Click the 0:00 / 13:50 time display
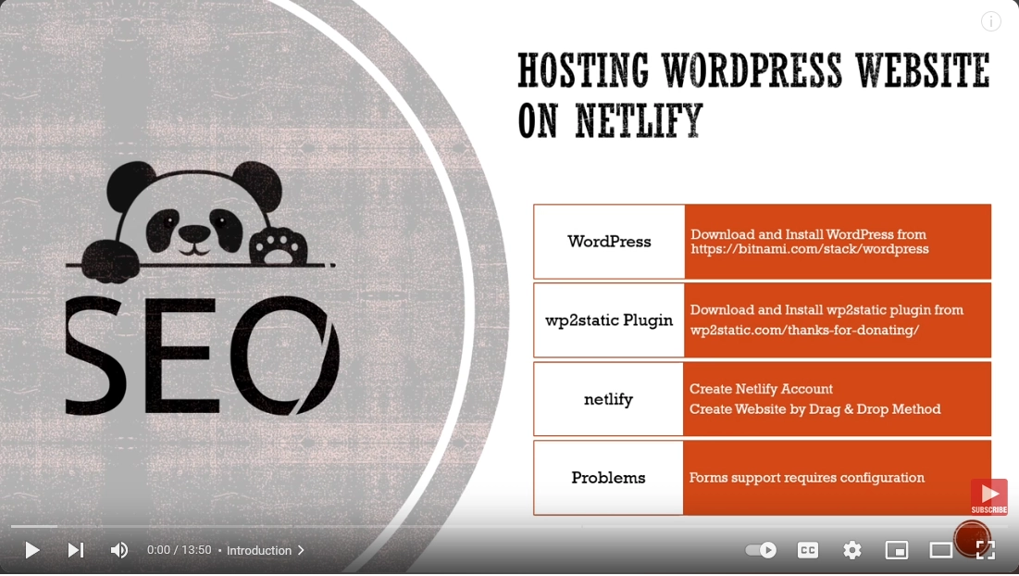This screenshot has width=1019, height=576. 179,550
